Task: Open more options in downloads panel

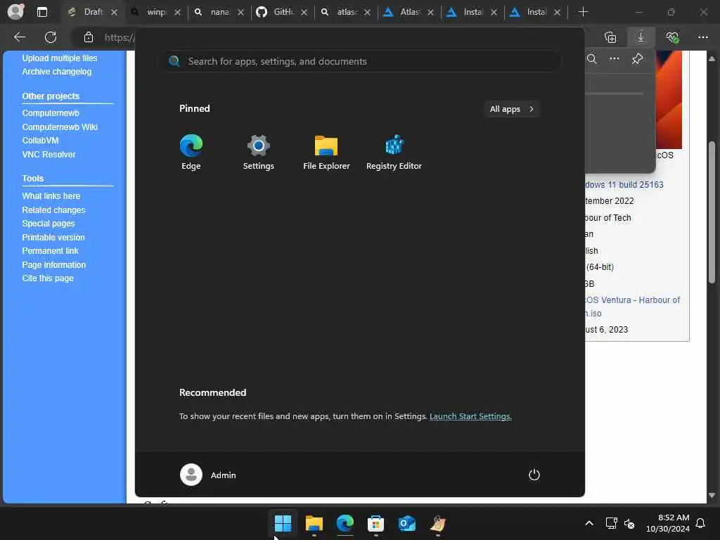Action: coord(614,59)
